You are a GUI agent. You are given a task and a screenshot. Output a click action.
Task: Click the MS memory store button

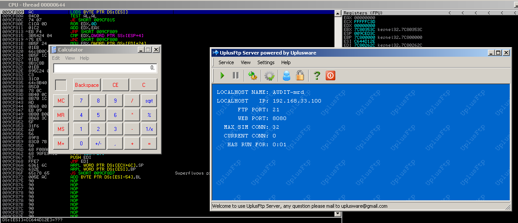[61, 129]
